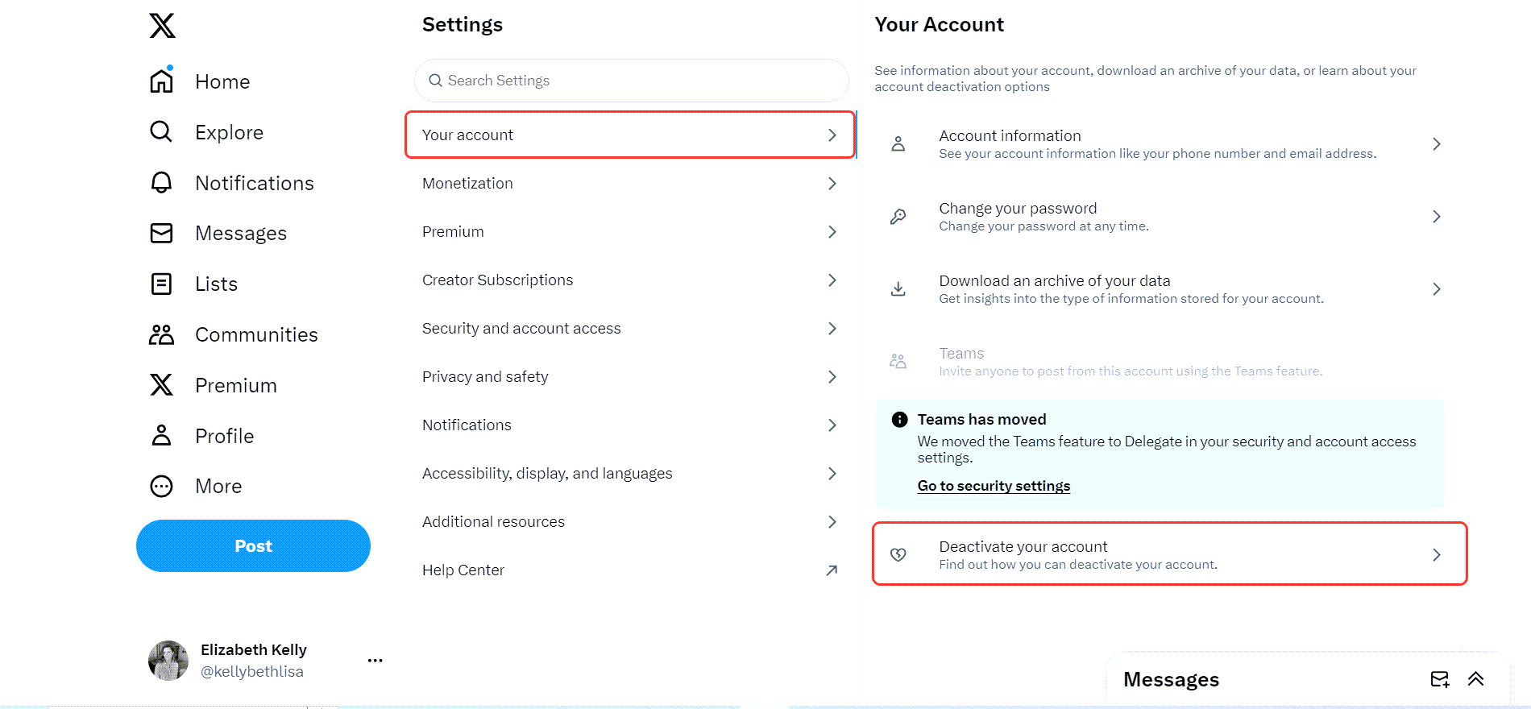
Task: Click the new message compose icon
Action: [x=1440, y=679]
